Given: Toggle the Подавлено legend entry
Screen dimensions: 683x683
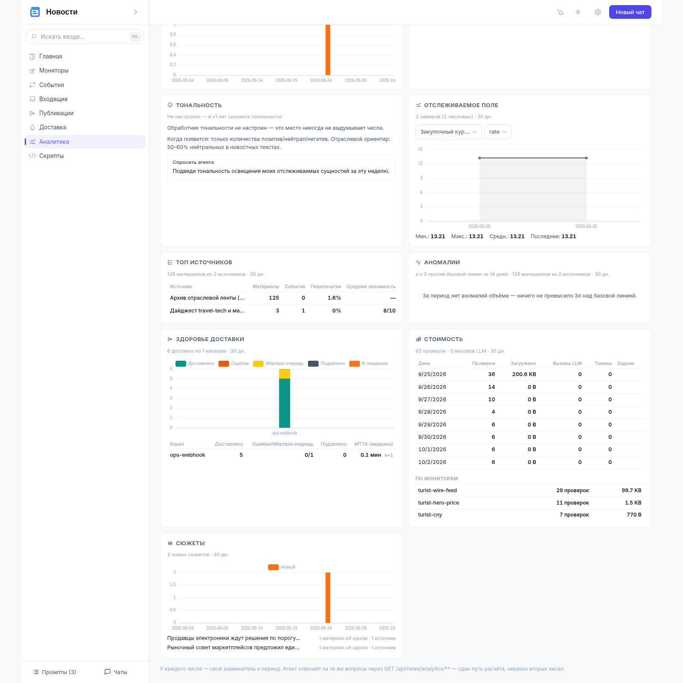Looking at the screenshot, I should (x=327, y=364).
